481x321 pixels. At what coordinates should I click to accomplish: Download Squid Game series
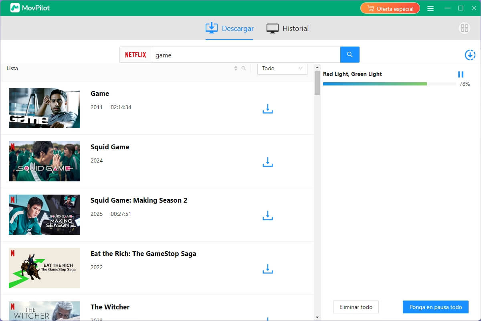pos(267,162)
